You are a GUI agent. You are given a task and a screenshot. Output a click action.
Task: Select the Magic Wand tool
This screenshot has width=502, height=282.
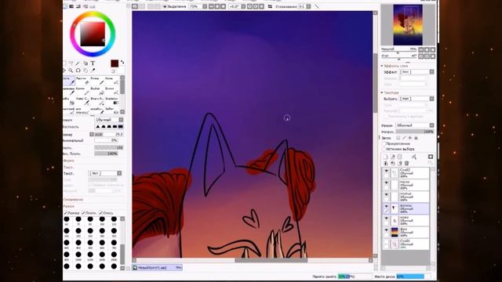[x=78, y=63]
